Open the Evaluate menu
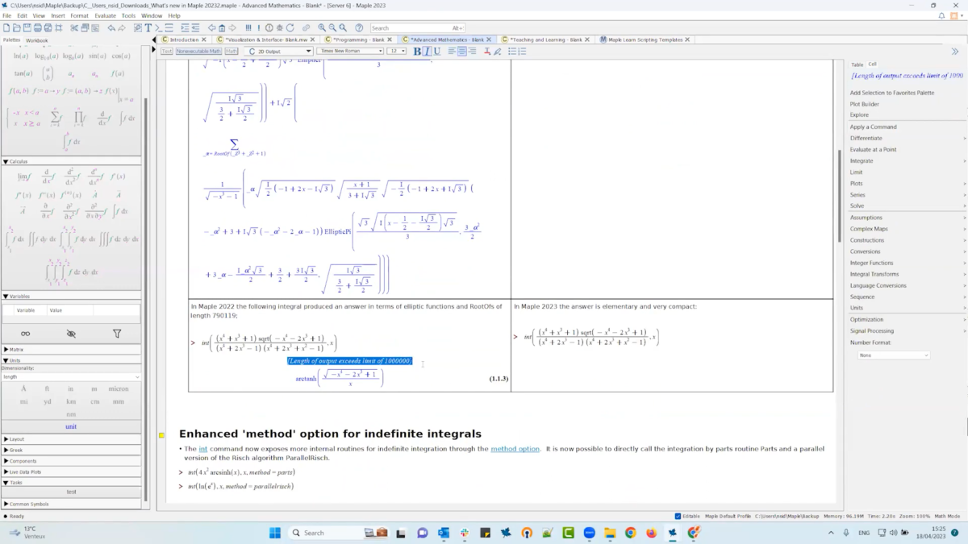968x544 pixels. (105, 15)
